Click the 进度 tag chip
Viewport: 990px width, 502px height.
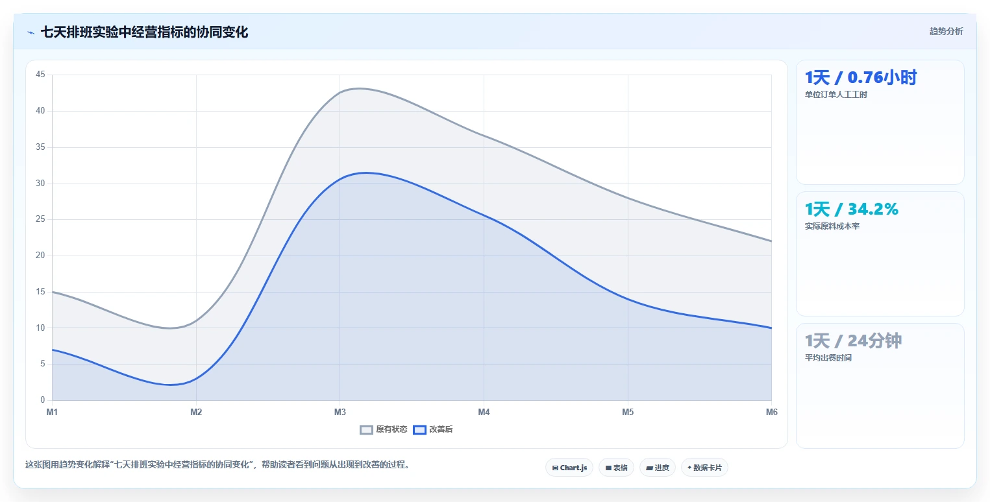(x=658, y=468)
